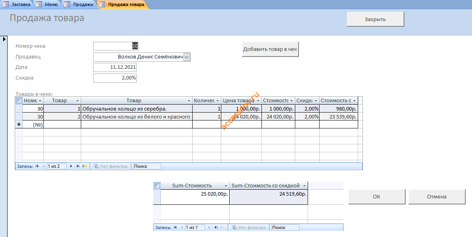472x237 pixels.
Task: Go to first record in totals subform
Action: coord(175,227)
